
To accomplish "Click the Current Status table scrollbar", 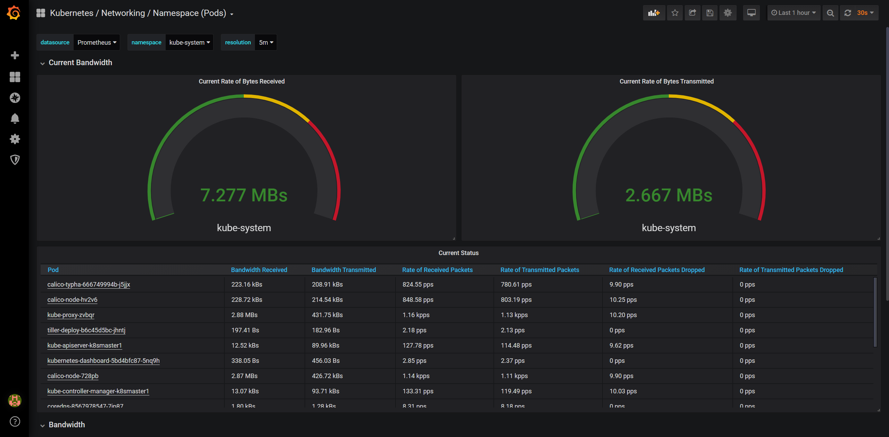I will coord(875,312).
